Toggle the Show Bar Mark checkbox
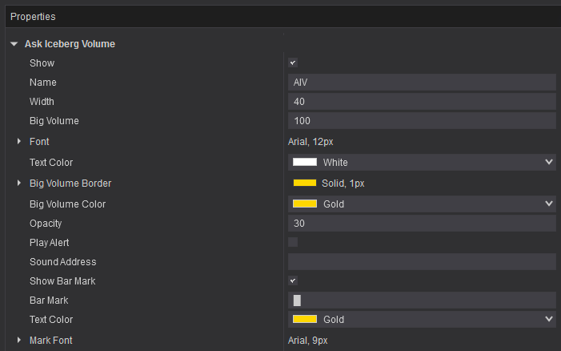 click(x=293, y=281)
